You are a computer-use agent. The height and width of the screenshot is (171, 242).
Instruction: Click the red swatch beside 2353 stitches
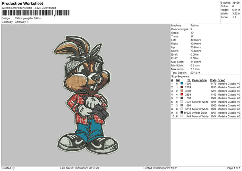pyautogui.click(x=181, y=94)
